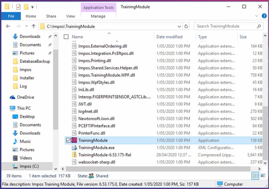Open the Share ribbon tab
This screenshot has height=189, width=269.
coord(51,16)
